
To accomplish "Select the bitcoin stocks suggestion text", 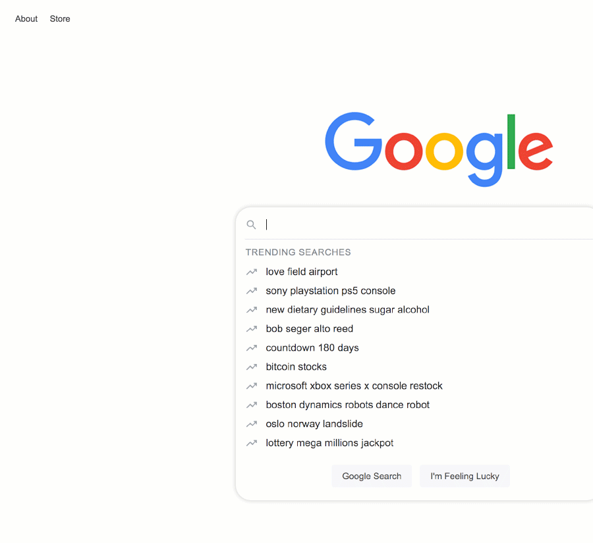I will pyautogui.click(x=296, y=367).
